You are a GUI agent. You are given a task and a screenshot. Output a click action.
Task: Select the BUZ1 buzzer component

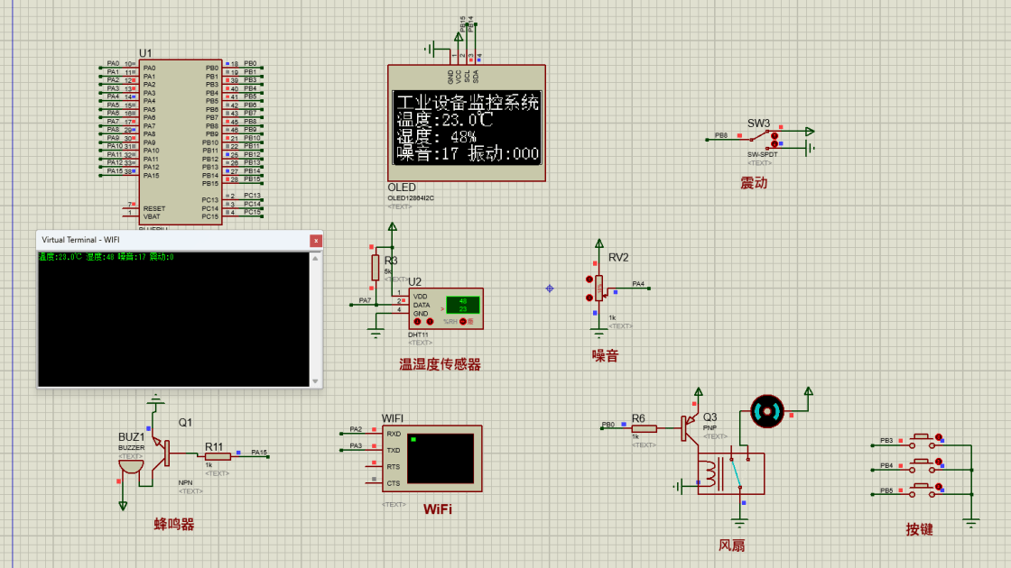(132, 467)
